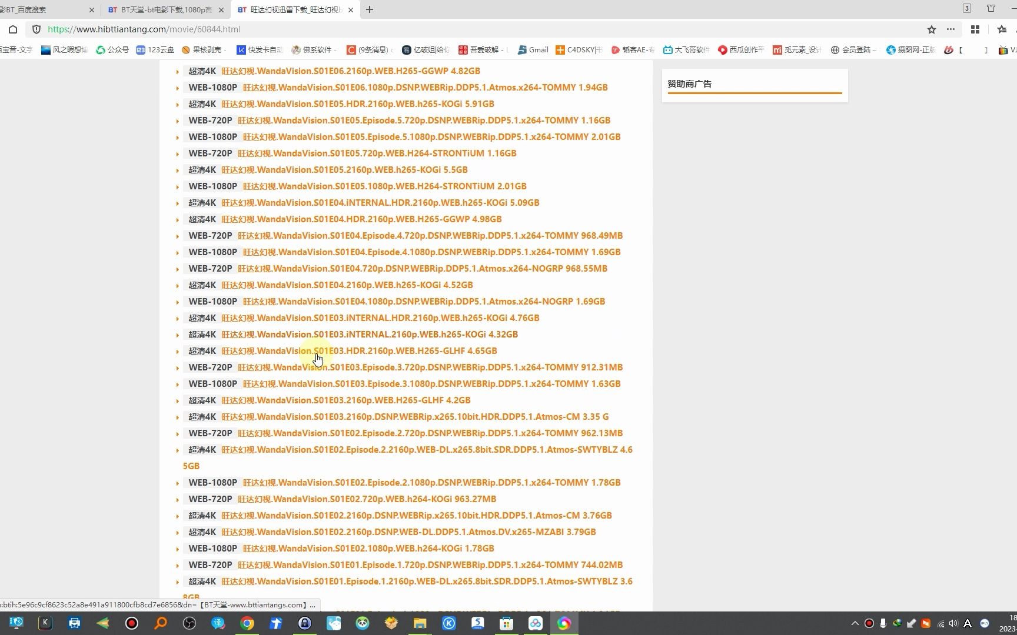Click WEB-1080P label of S01E03.Episode.3 1.63GB row

pyautogui.click(x=212, y=383)
